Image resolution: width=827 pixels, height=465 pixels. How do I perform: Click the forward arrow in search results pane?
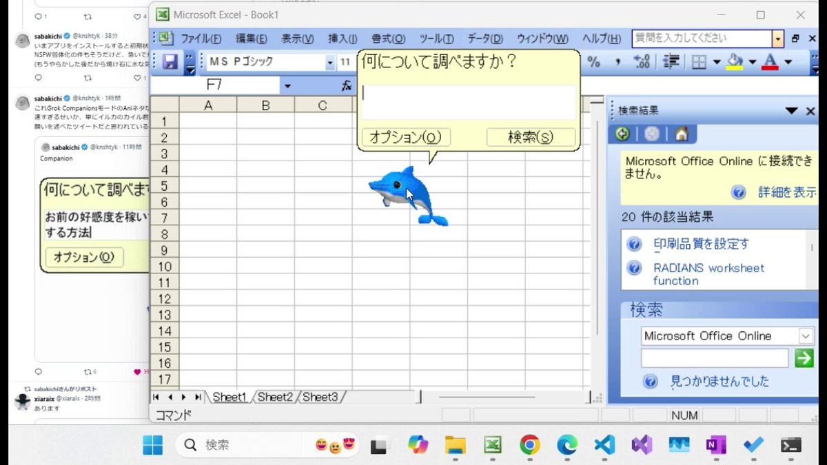[x=652, y=134]
